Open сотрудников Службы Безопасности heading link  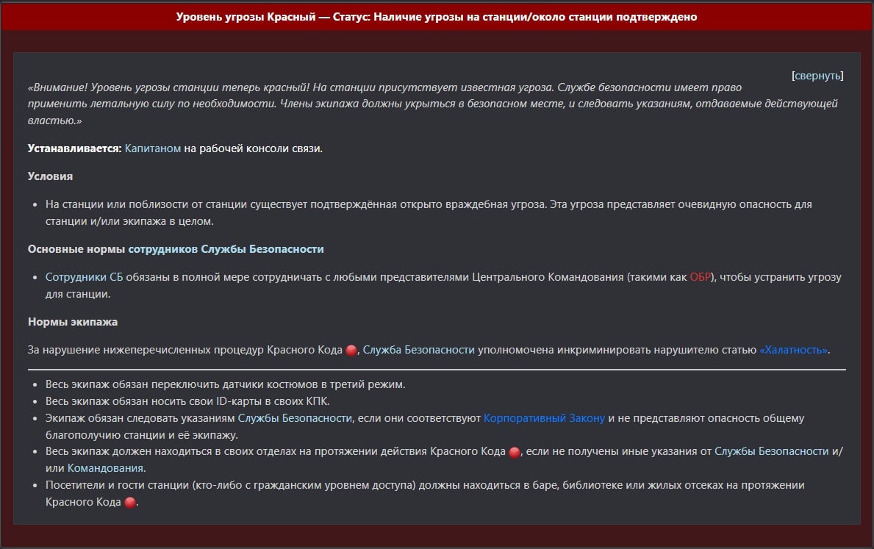click(226, 249)
